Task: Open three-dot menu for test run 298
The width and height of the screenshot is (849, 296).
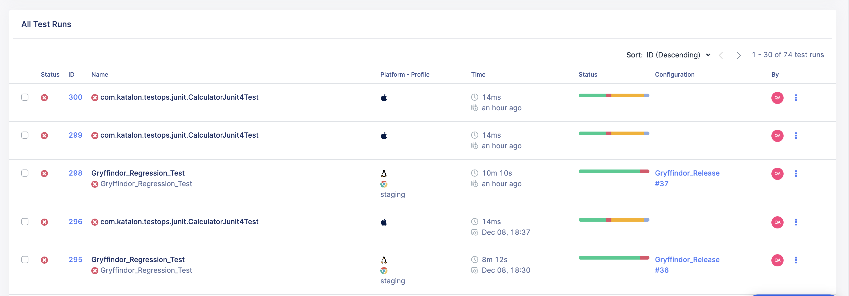Action: (x=795, y=174)
